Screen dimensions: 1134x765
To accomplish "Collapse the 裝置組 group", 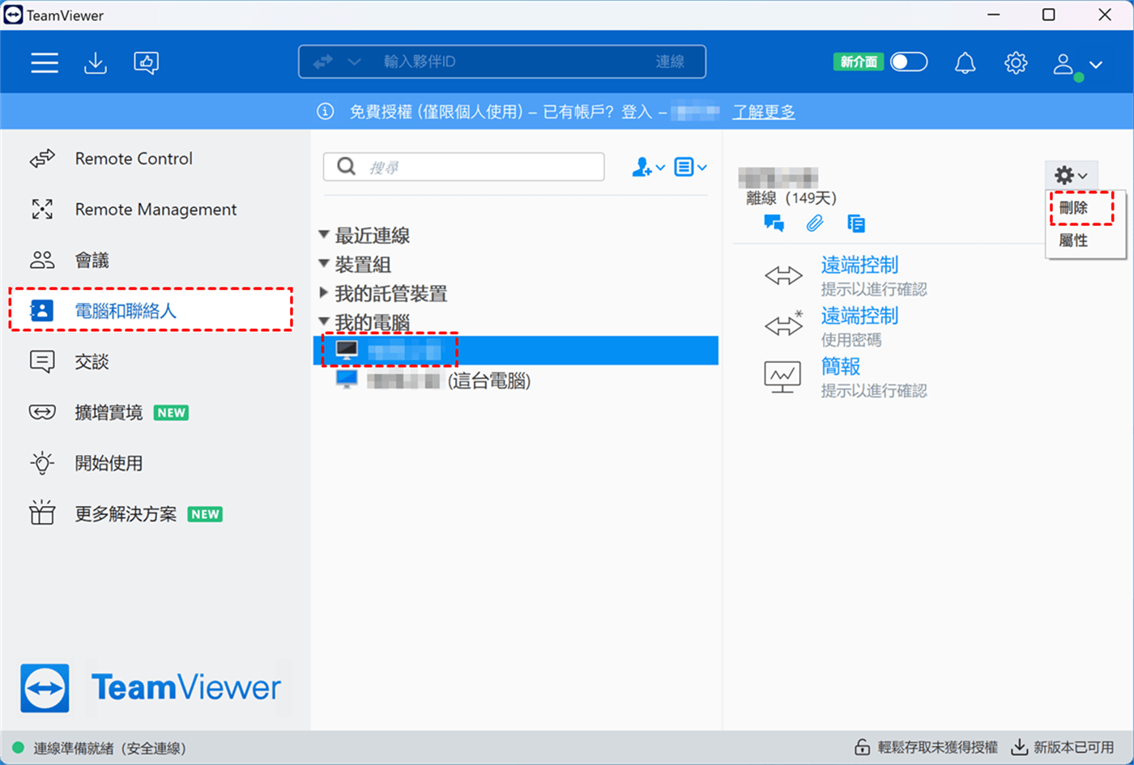I will click(324, 264).
